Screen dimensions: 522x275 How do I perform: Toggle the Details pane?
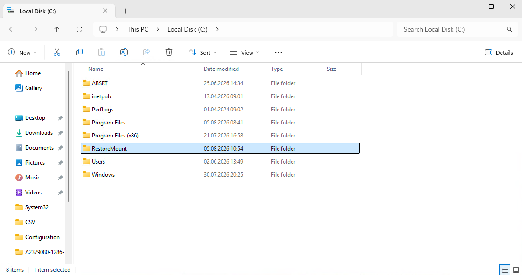(x=499, y=52)
